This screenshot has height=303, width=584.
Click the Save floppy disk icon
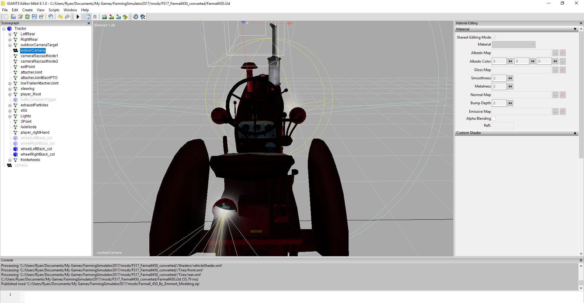(34, 17)
